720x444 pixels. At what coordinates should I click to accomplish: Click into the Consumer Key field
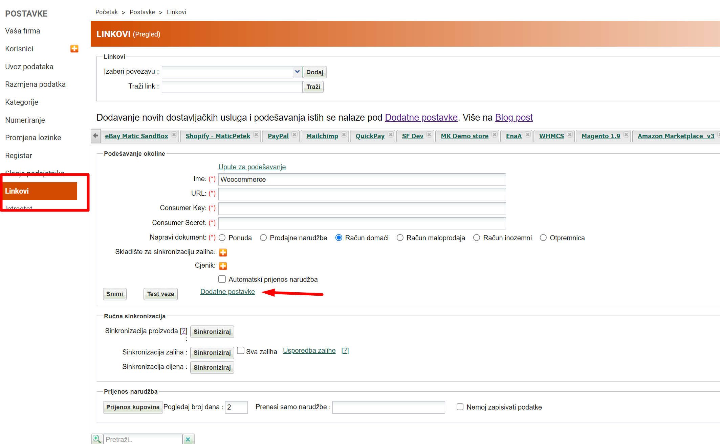point(362,208)
